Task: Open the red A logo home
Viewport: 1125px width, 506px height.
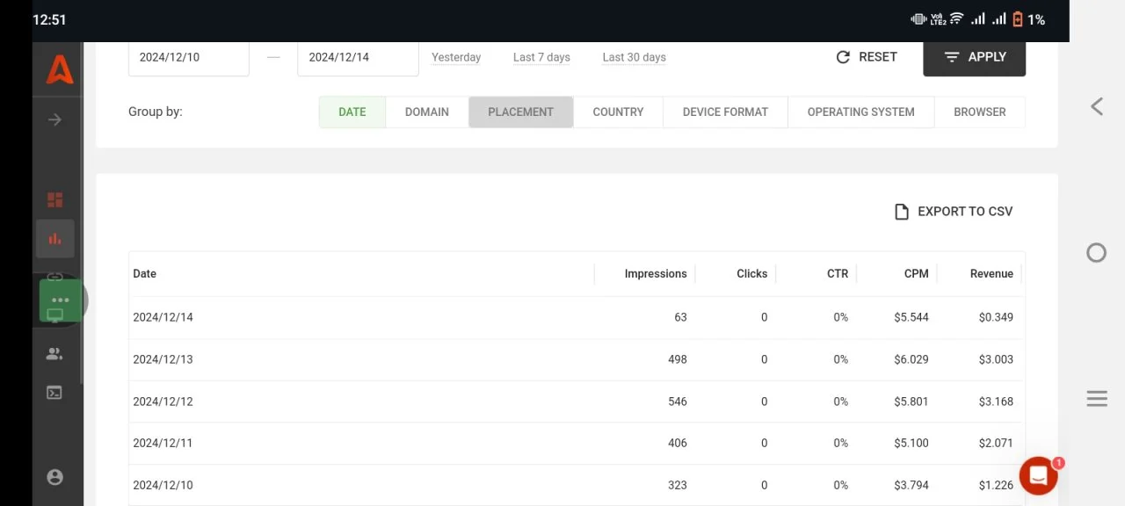Action: coord(60,69)
